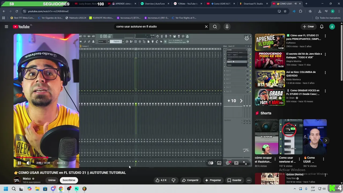Subscribe with the Suscribirse button

tap(69, 180)
